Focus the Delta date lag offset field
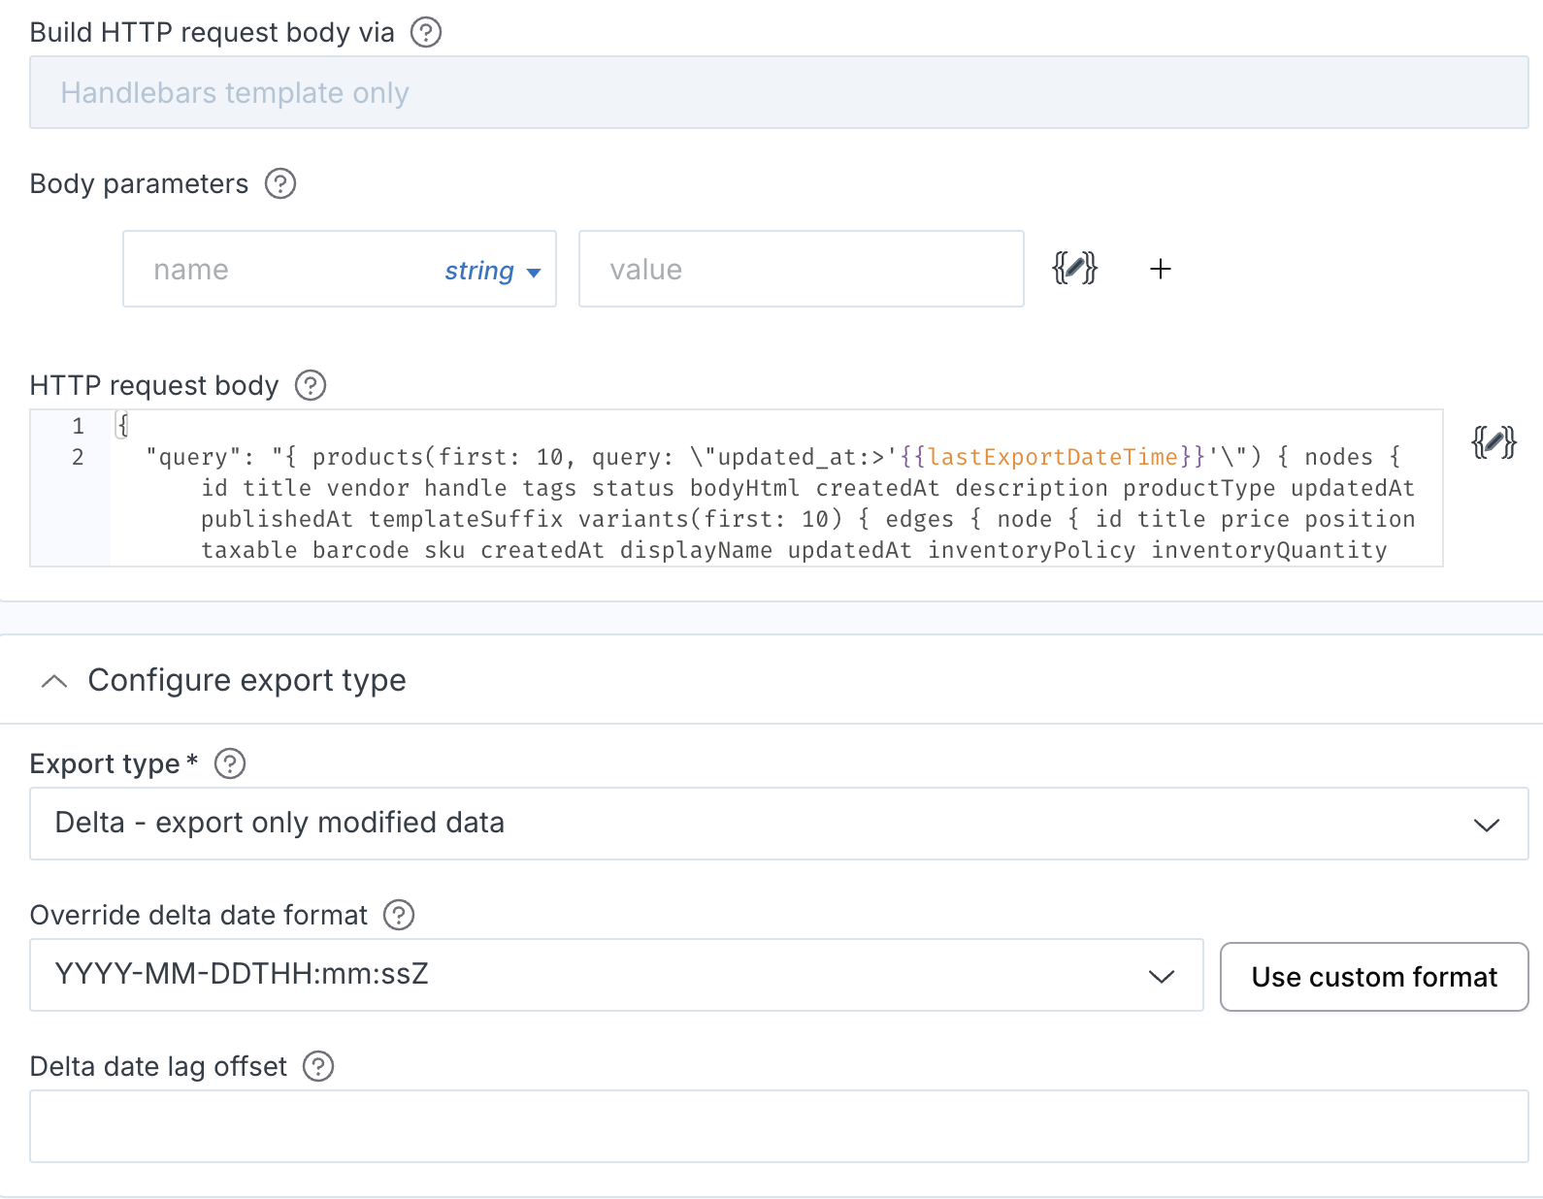 779,1126
